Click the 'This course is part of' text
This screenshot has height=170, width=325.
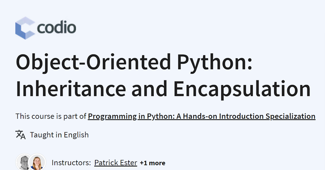[51, 116]
